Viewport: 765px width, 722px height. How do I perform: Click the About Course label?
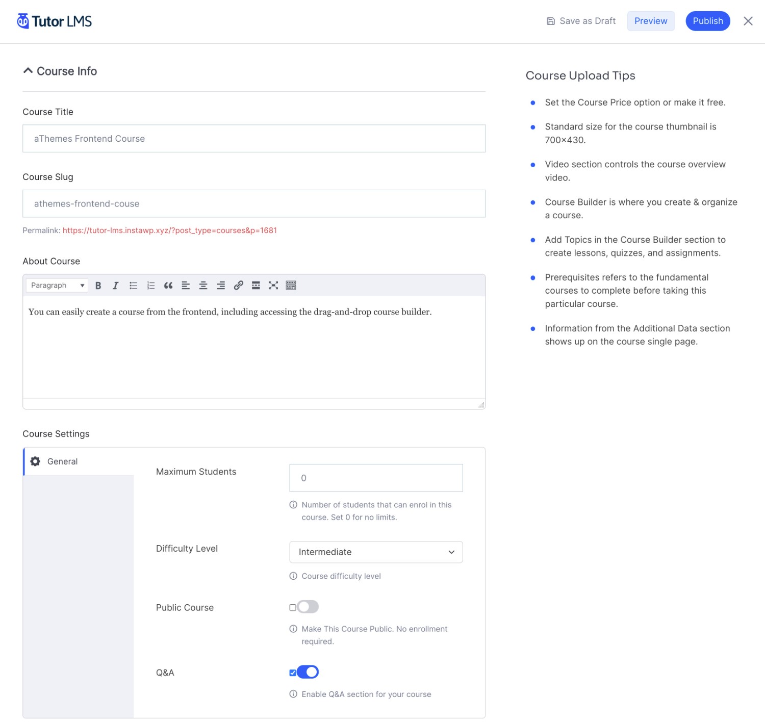pyautogui.click(x=52, y=262)
